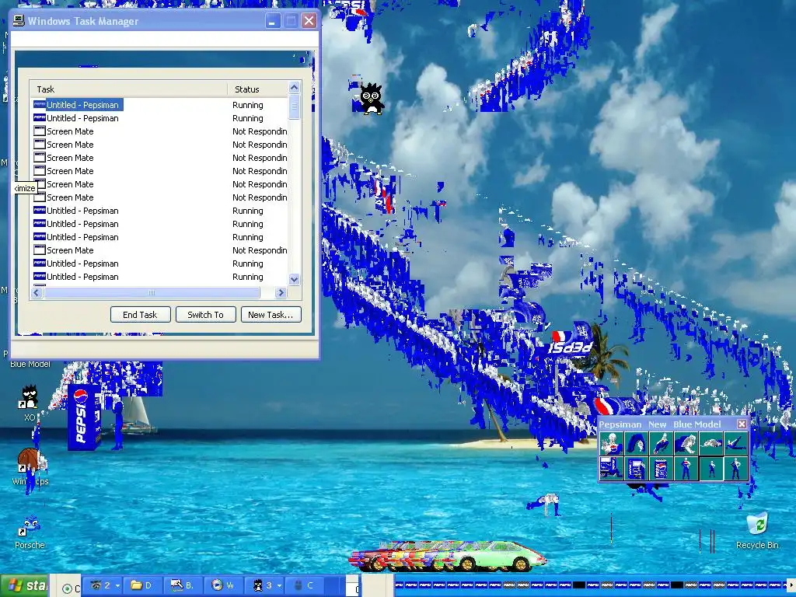This screenshot has width=796, height=597.
Task: Close the Windows Task Manager window
Action: coord(309,21)
